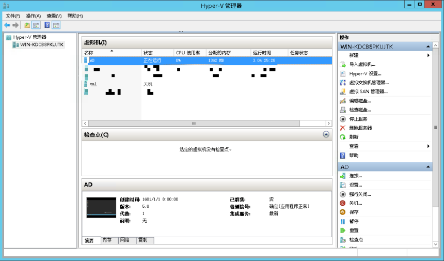Click the 强行关闭 turn off icon

click(343, 194)
